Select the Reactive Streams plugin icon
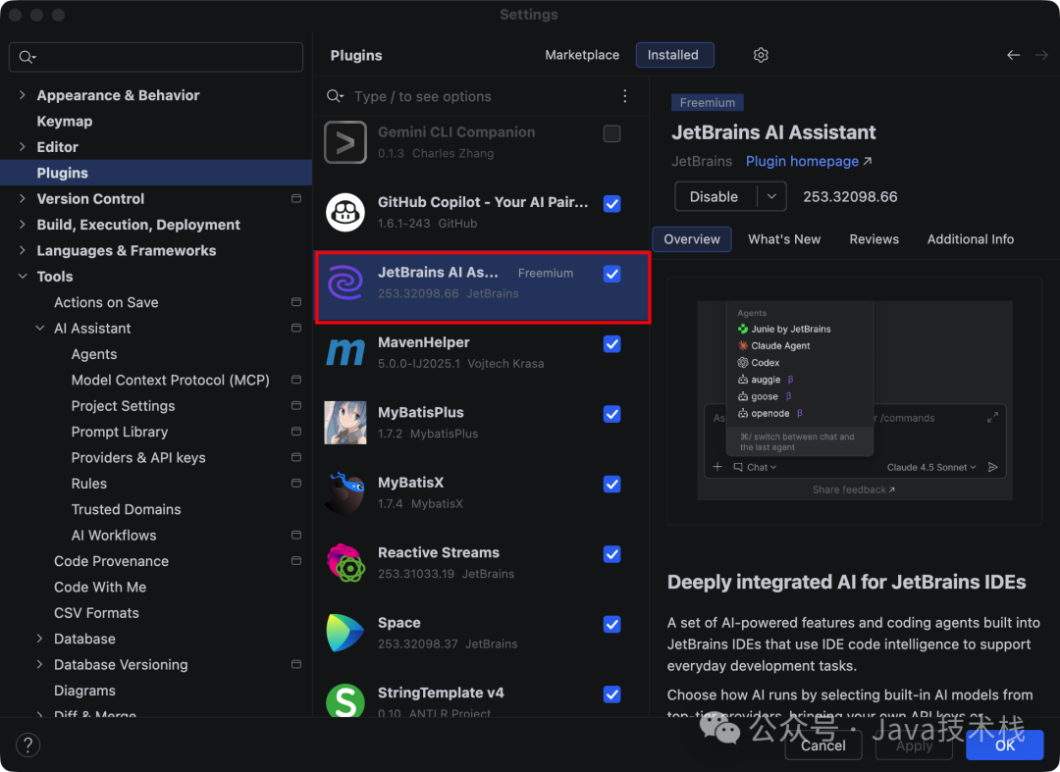Image resolution: width=1060 pixels, height=772 pixels. click(x=344, y=562)
